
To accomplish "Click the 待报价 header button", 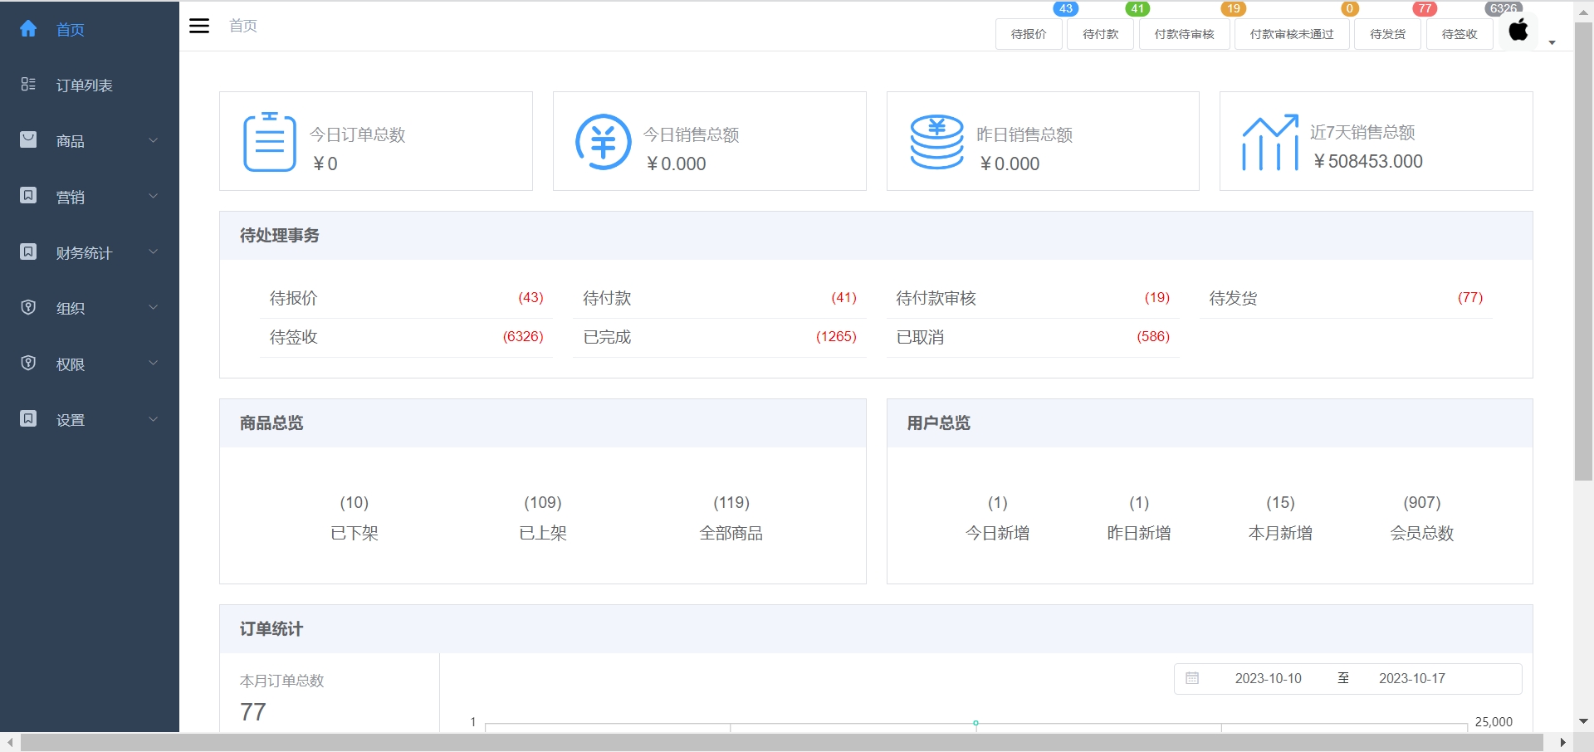I will [1029, 34].
